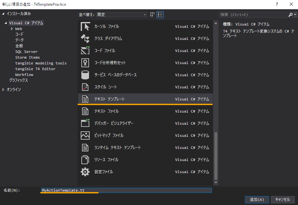Click the scrollbar up arrow
This screenshot has width=298, height=205.
pos(216,23)
